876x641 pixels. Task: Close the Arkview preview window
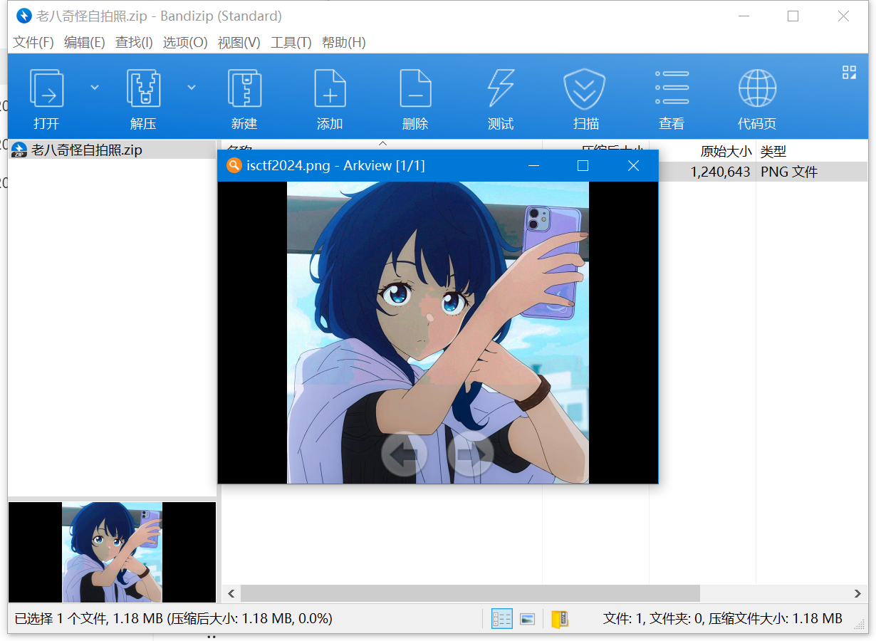(633, 165)
